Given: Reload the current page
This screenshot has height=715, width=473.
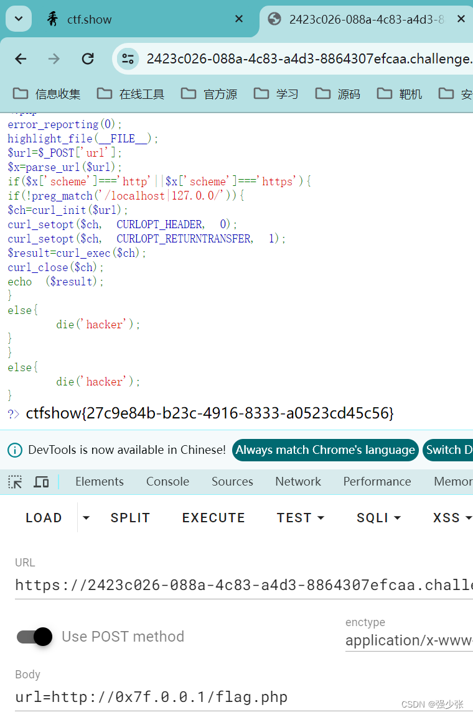Looking at the screenshot, I should click(88, 58).
